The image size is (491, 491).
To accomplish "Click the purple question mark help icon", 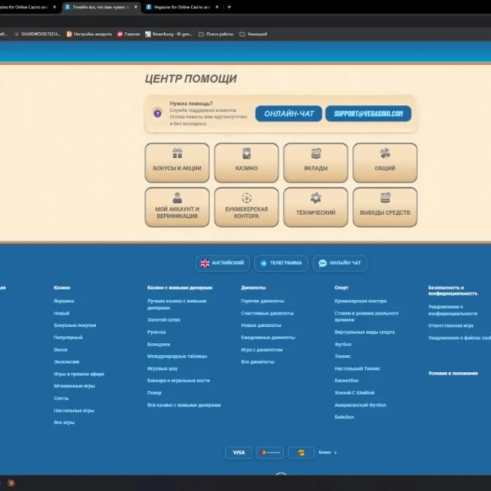I will click(x=157, y=114).
